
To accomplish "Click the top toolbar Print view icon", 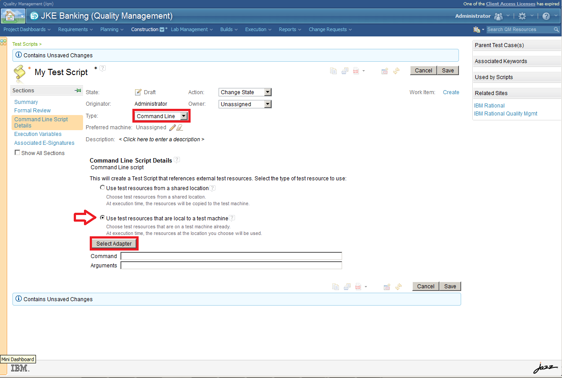I will (x=345, y=71).
